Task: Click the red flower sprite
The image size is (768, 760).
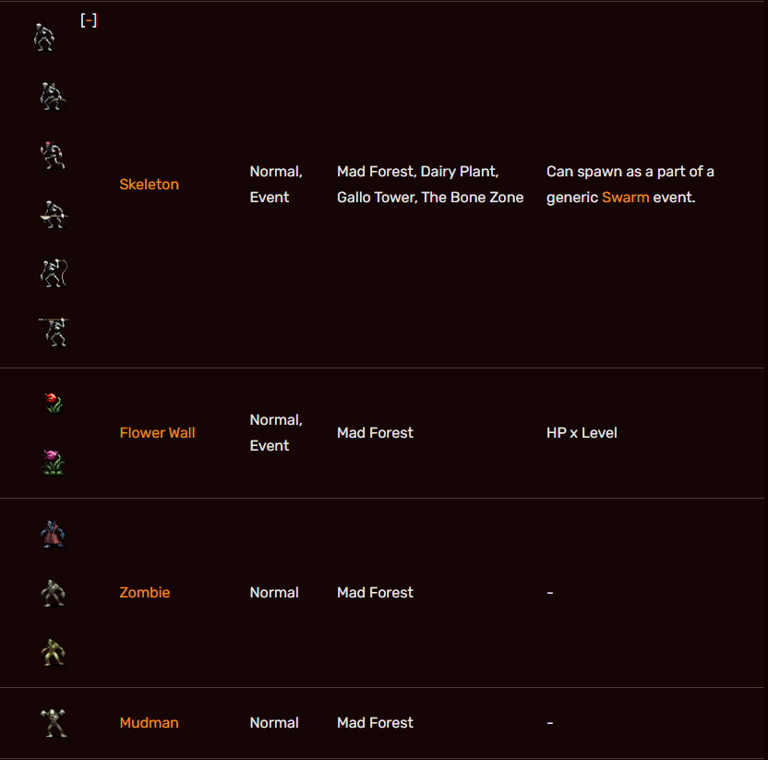Action: coord(54,403)
